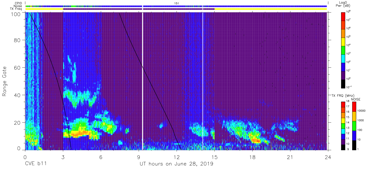369x170 pixels.
Task: Pick the blue segment of NOISE colorbar
Action: point(354,135)
